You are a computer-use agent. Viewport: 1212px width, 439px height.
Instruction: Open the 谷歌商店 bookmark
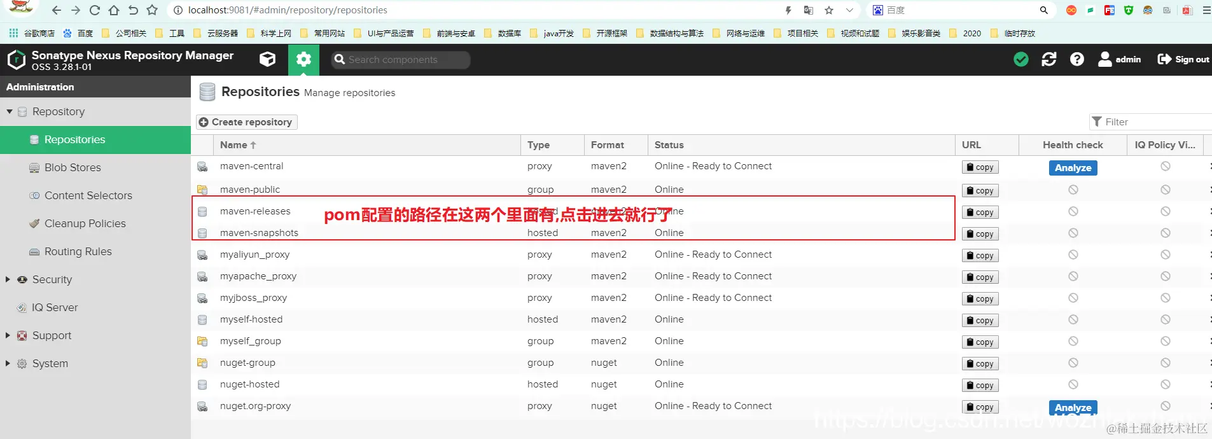tap(32, 33)
